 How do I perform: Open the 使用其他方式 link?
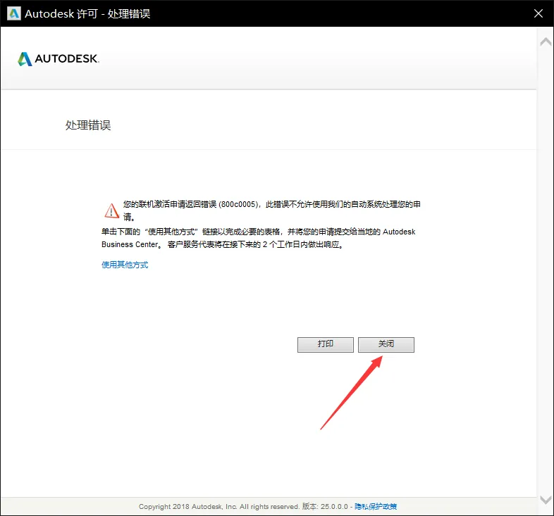125,265
